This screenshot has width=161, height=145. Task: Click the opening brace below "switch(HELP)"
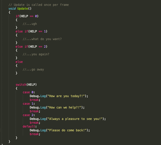tap(16, 88)
